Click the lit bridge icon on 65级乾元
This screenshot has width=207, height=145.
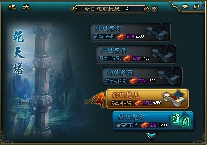(x=174, y=98)
